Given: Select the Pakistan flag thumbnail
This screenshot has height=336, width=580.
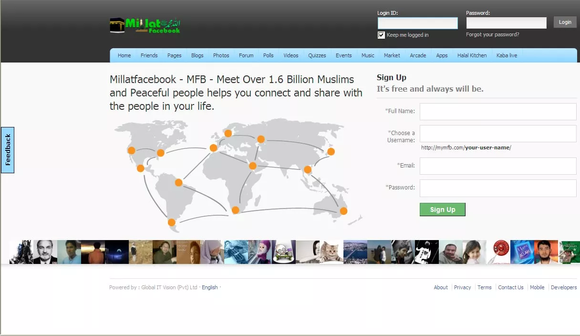Looking at the screenshot, I should click(x=569, y=252).
